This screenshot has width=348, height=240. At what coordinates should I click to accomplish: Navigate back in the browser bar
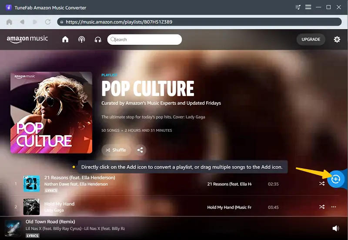pos(22,22)
